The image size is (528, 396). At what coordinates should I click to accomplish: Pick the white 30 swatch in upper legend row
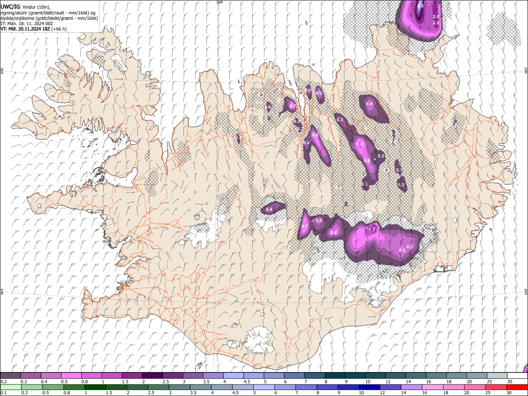[518, 376]
